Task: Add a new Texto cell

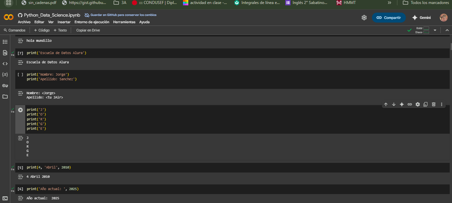Action: 60,30
